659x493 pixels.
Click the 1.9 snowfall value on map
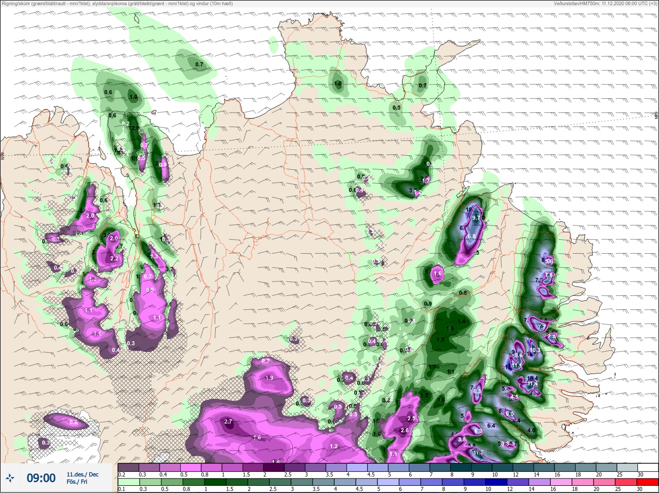pyautogui.click(x=269, y=378)
